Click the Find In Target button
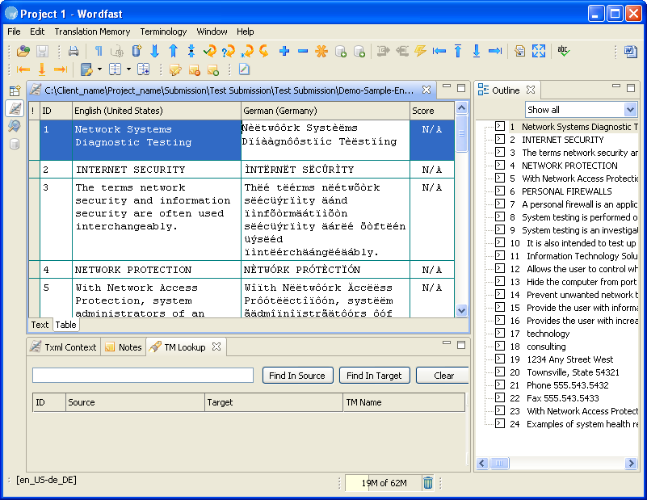The width and height of the screenshot is (647, 500). (x=374, y=376)
